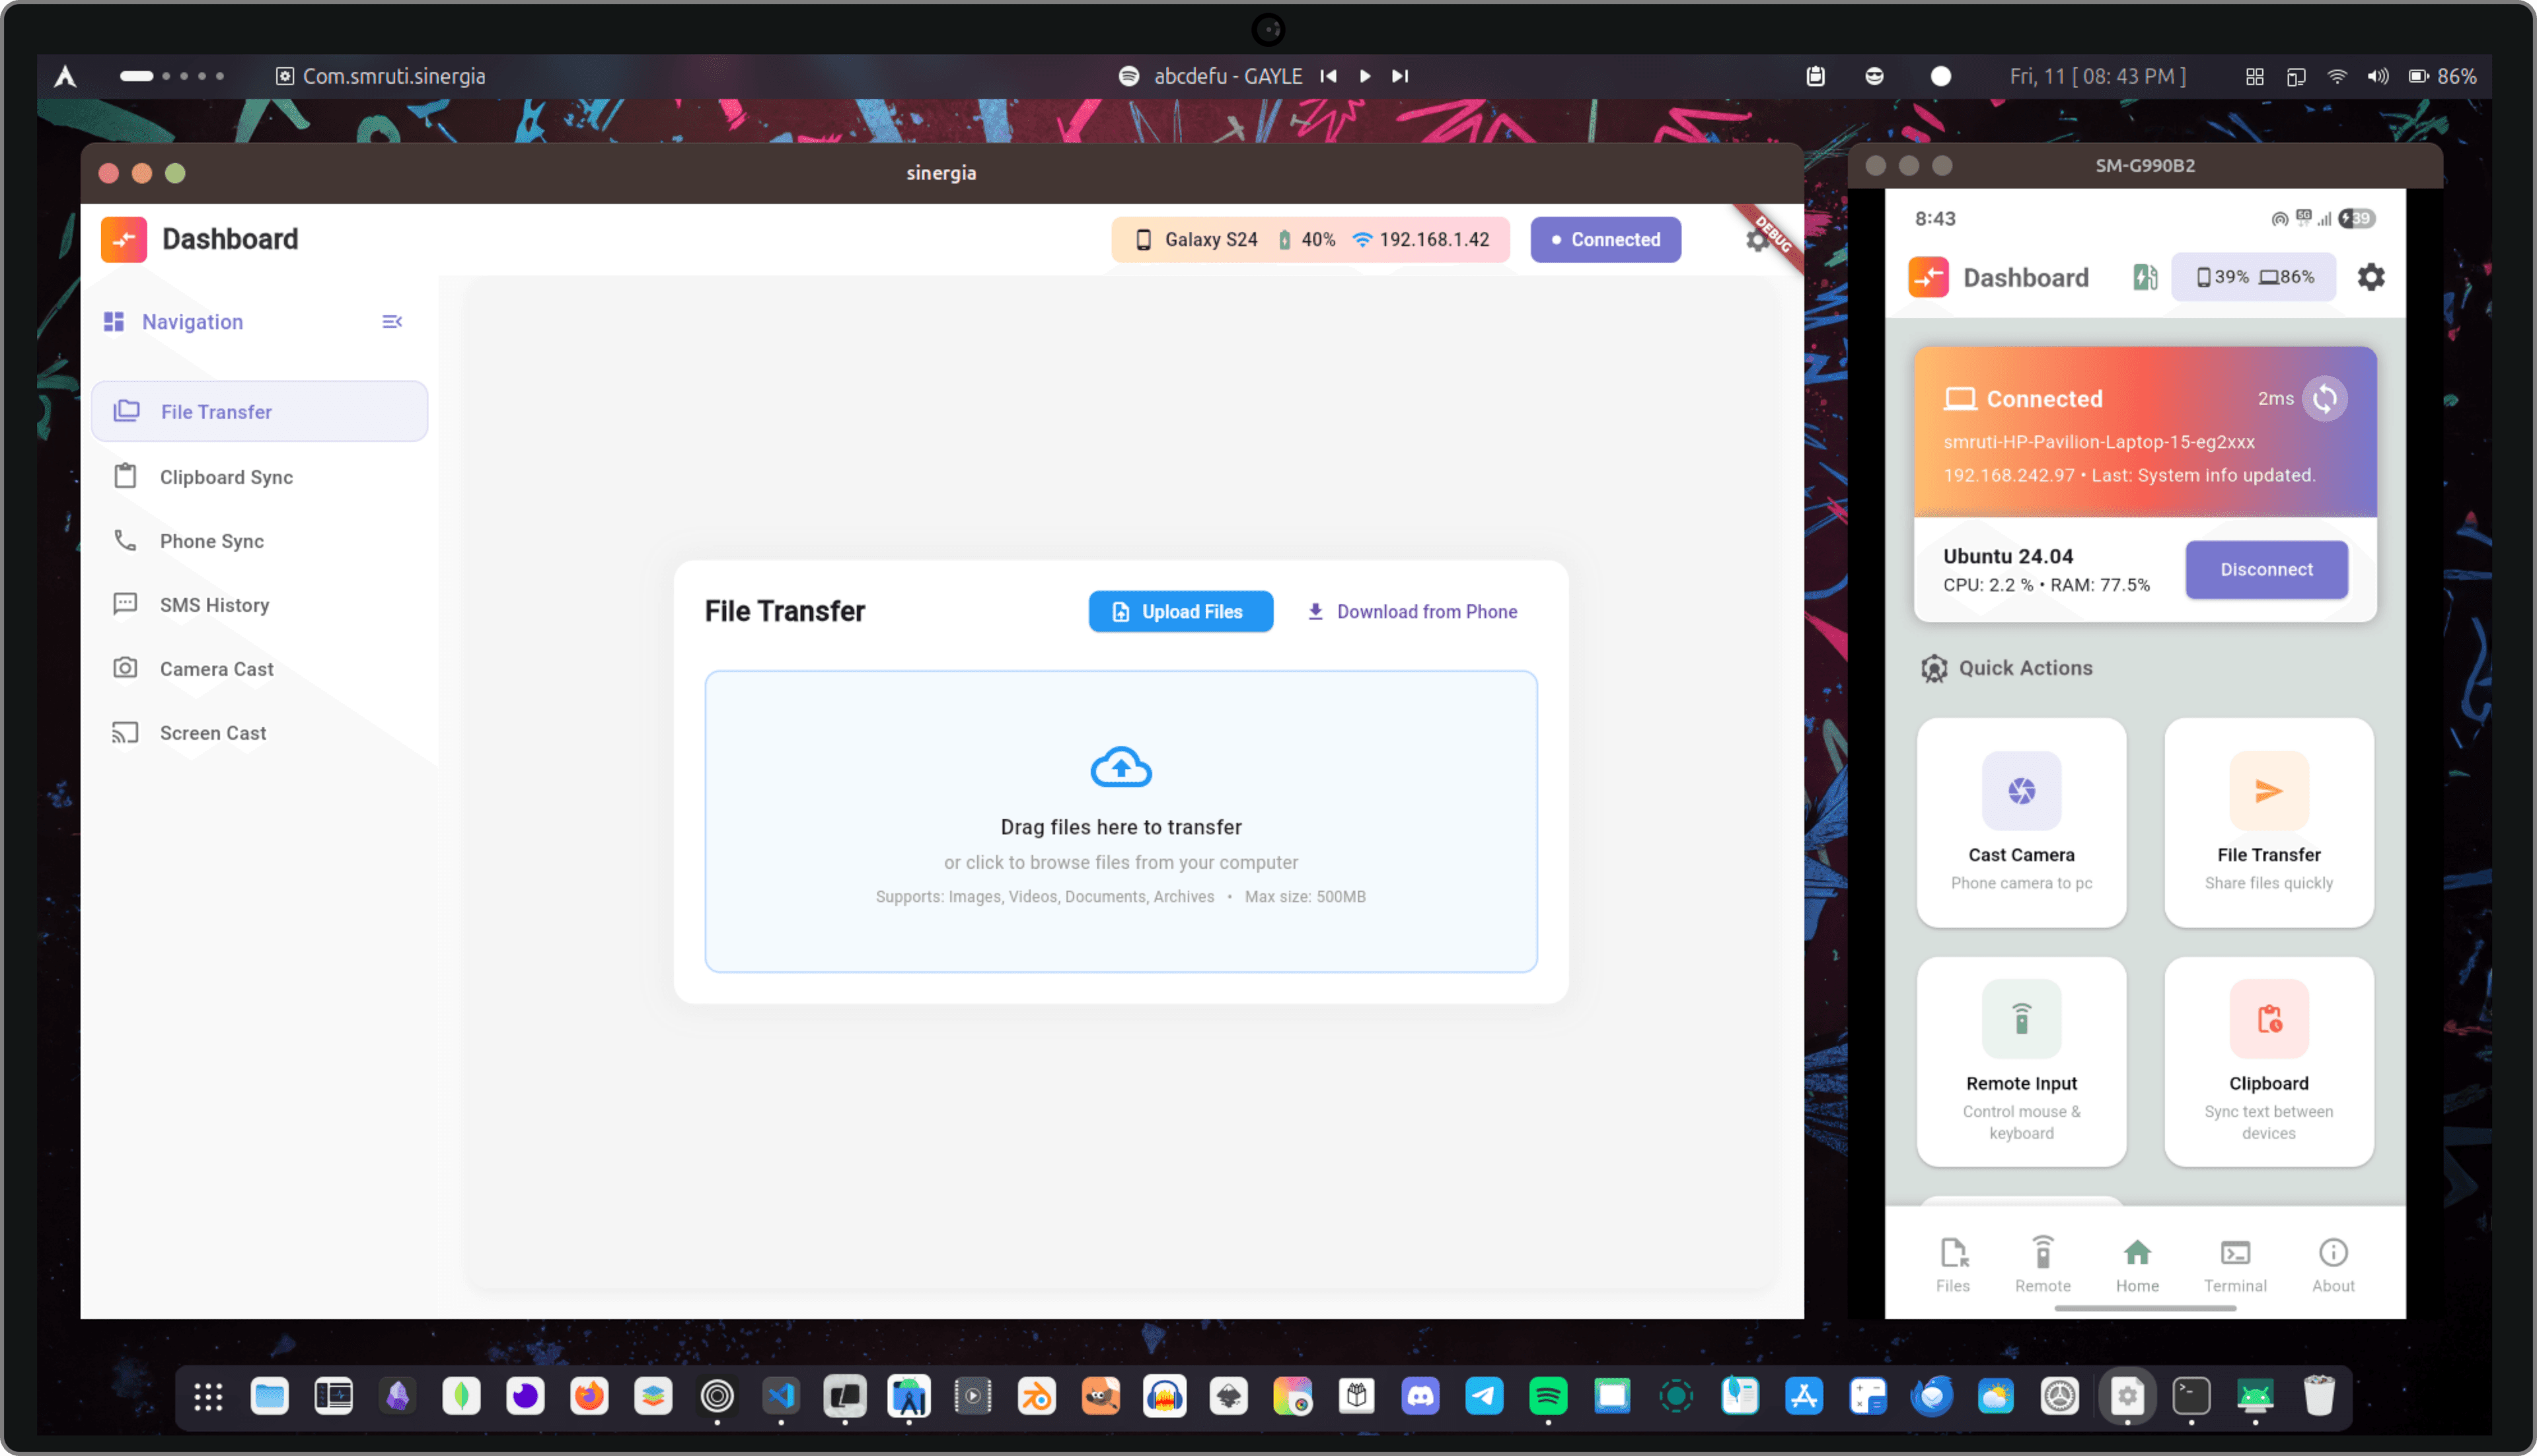Switch to Files tab on phone

point(1952,1265)
